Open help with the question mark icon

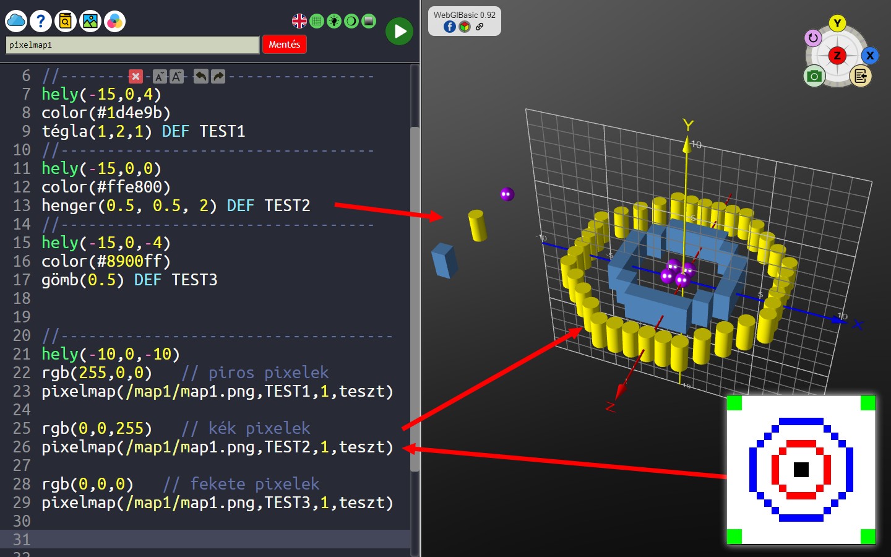tap(41, 21)
